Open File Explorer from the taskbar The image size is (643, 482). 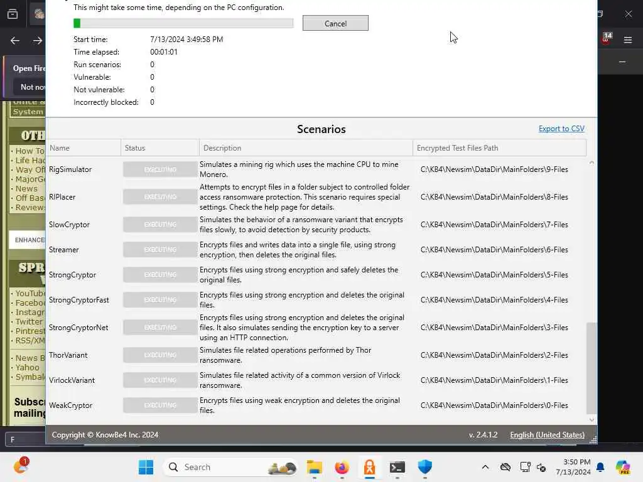tap(314, 467)
